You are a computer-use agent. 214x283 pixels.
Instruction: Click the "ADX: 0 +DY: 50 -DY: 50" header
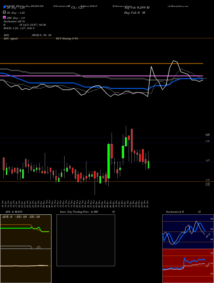(21, 217)
